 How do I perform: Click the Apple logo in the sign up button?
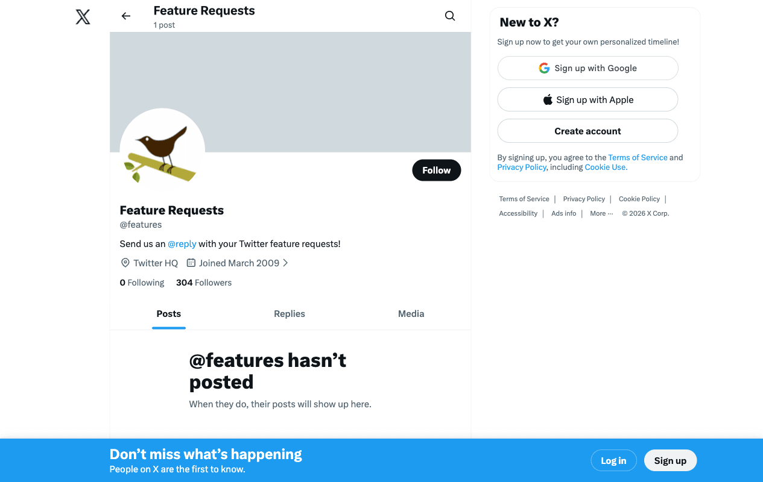(548, 99)
